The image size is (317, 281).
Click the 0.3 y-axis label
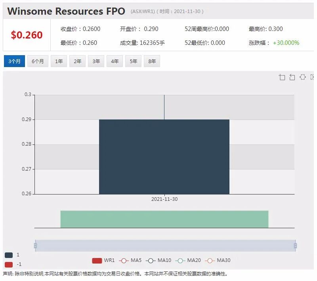tap(28, 94)
